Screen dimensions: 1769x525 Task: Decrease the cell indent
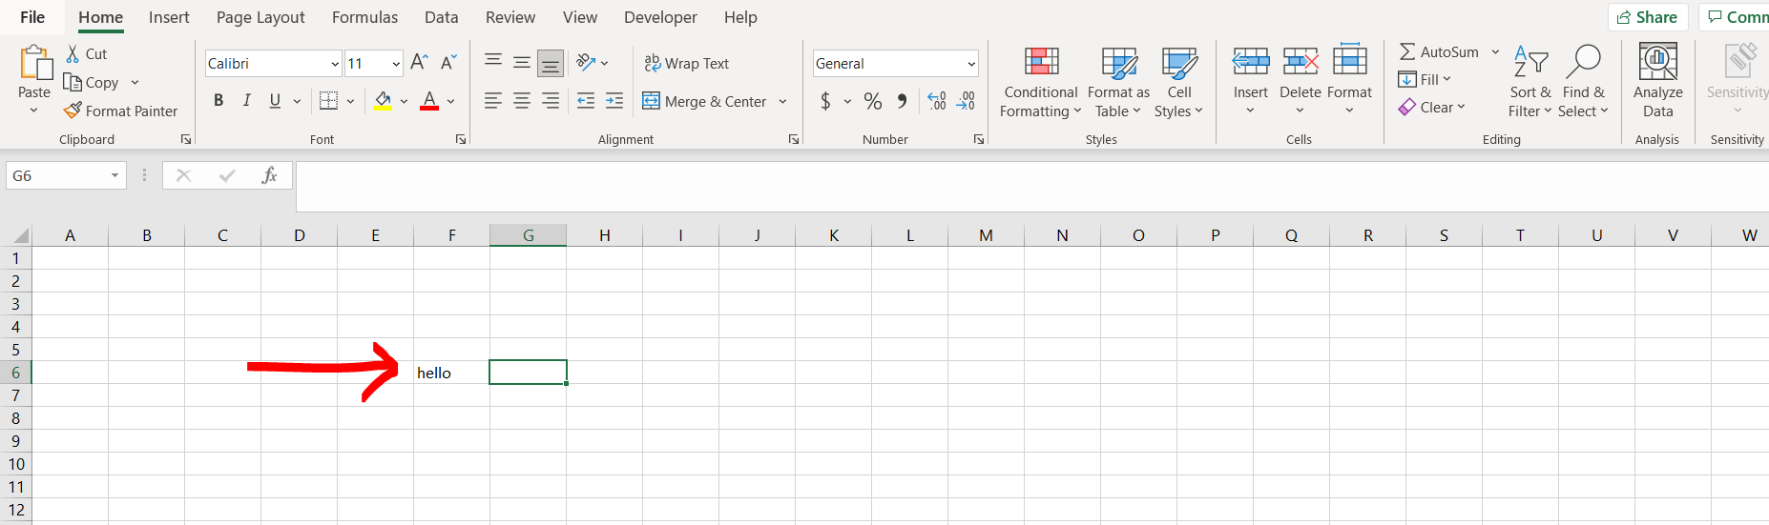[586, 101]
